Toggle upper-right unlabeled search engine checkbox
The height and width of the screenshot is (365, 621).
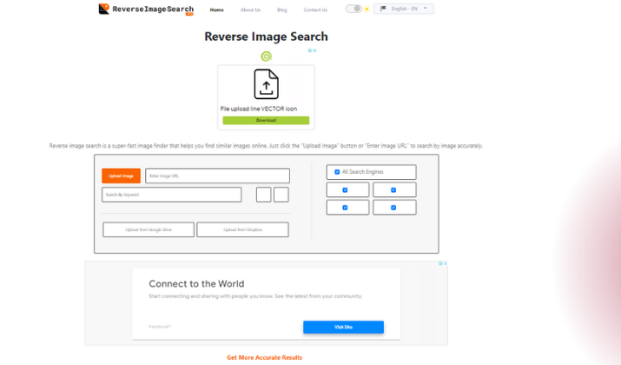point(393,190)
